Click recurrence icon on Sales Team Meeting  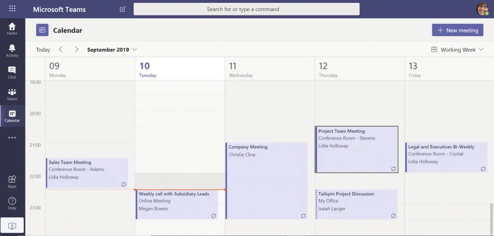[123, 184]
